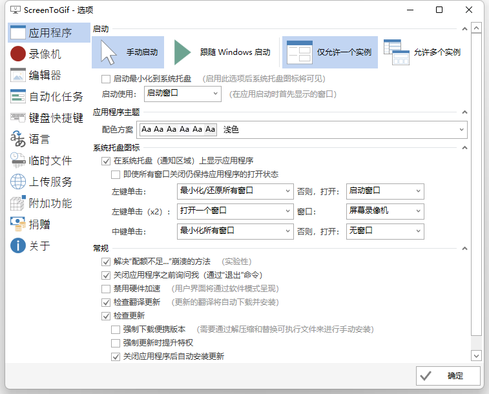This screenshot has height=394, width=489.
Task: Open 否则打开 dropdown showing 启动窗口
Action: (385, 191)
